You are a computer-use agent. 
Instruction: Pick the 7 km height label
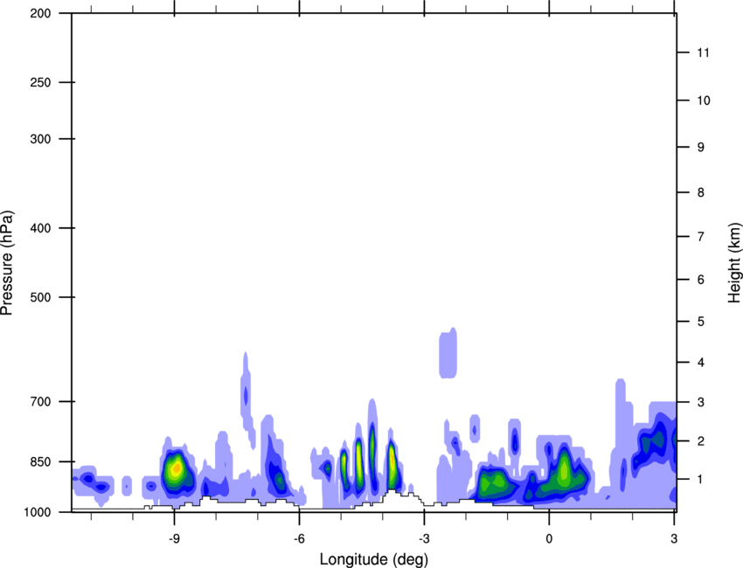click(x=701, y=237)
